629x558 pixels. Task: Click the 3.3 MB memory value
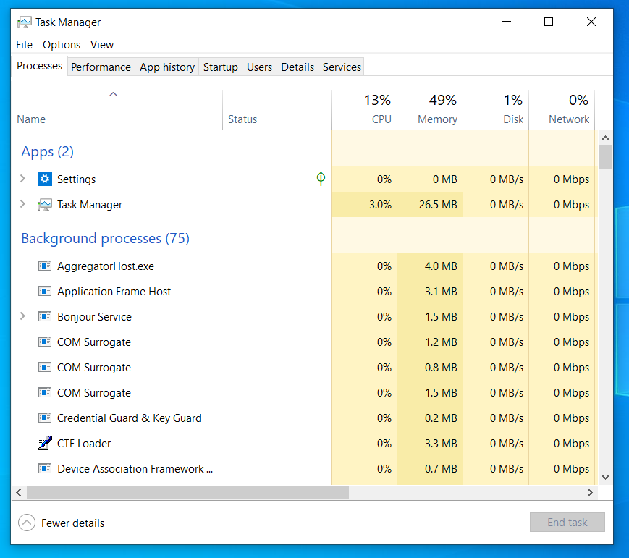pyautogui.click(x=441, y=443)
